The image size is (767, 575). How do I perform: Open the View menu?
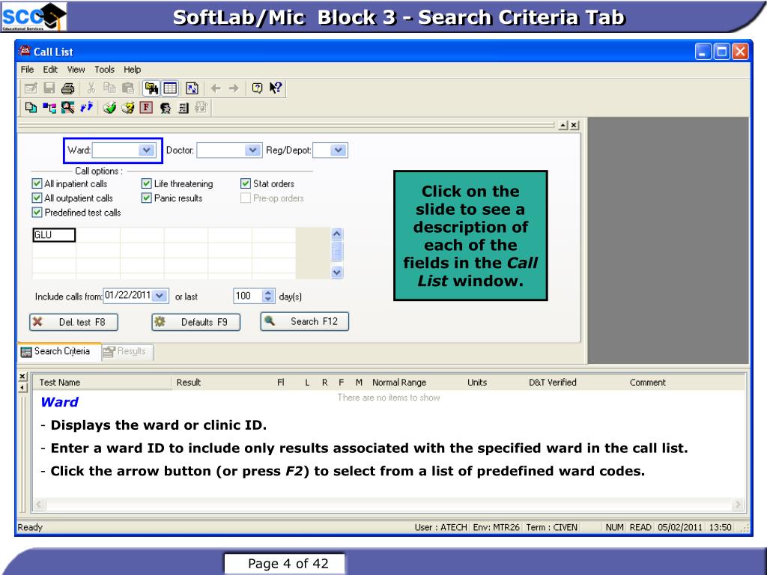[x=76, y=70]
